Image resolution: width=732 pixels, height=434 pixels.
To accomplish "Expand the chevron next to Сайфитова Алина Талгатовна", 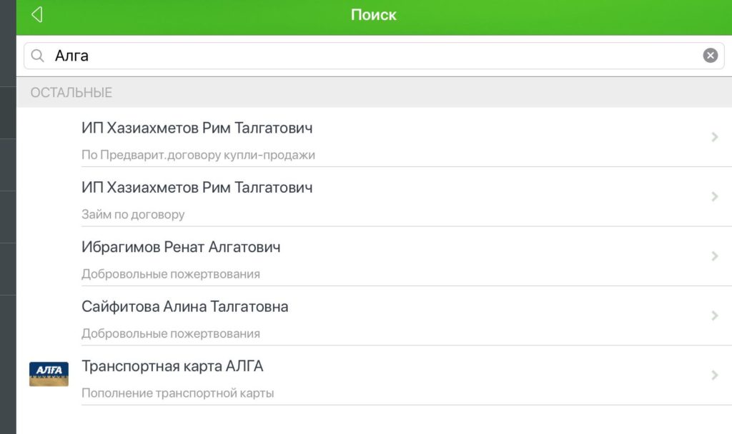I will pos(714,316).
